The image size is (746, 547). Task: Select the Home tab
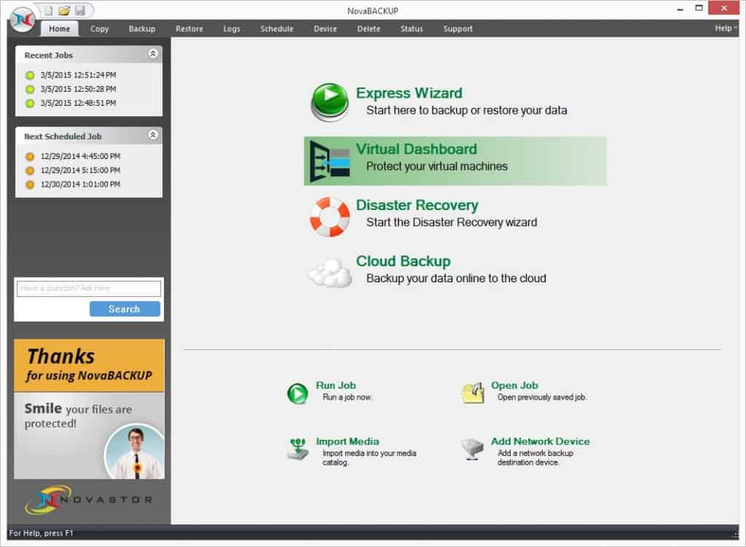[60, 28]
